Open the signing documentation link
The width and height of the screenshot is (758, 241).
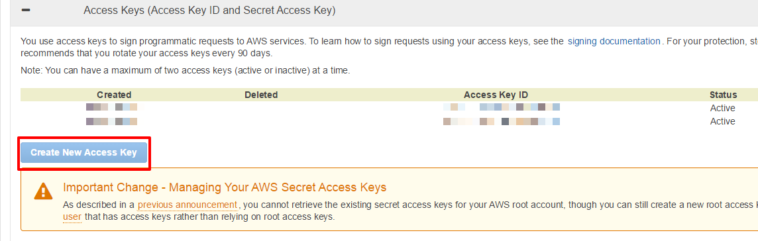(614, 41)
